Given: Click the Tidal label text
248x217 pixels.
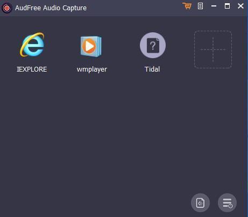Looking at the screenshot, I should (152, 69).
